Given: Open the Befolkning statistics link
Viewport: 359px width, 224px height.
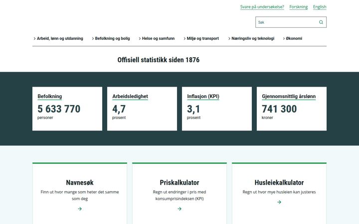Looking at the screenshot, I should point(50,97).
